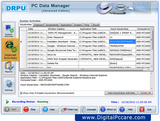Click the blue Hide minus icon

click(45, 110)
